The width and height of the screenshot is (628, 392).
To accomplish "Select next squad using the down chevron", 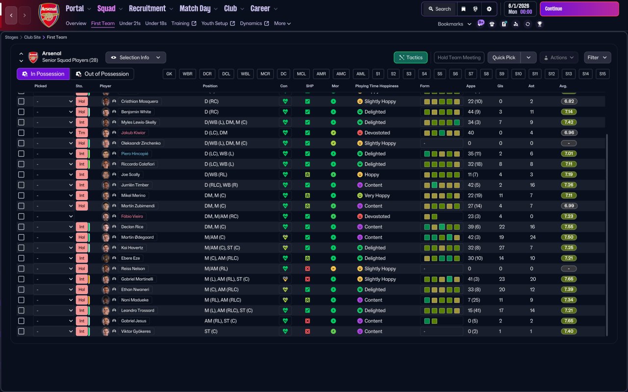I will point(21,61).
